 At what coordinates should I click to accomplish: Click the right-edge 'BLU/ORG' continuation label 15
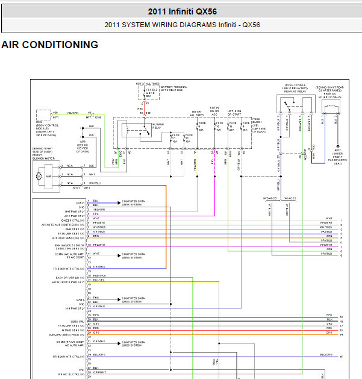click(326, 354)
